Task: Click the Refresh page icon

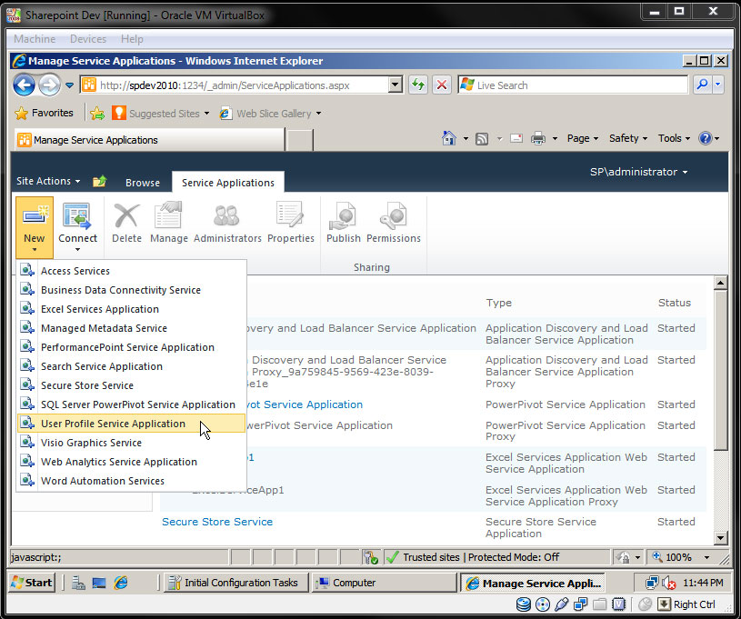Action: click(x=418, y=85)
